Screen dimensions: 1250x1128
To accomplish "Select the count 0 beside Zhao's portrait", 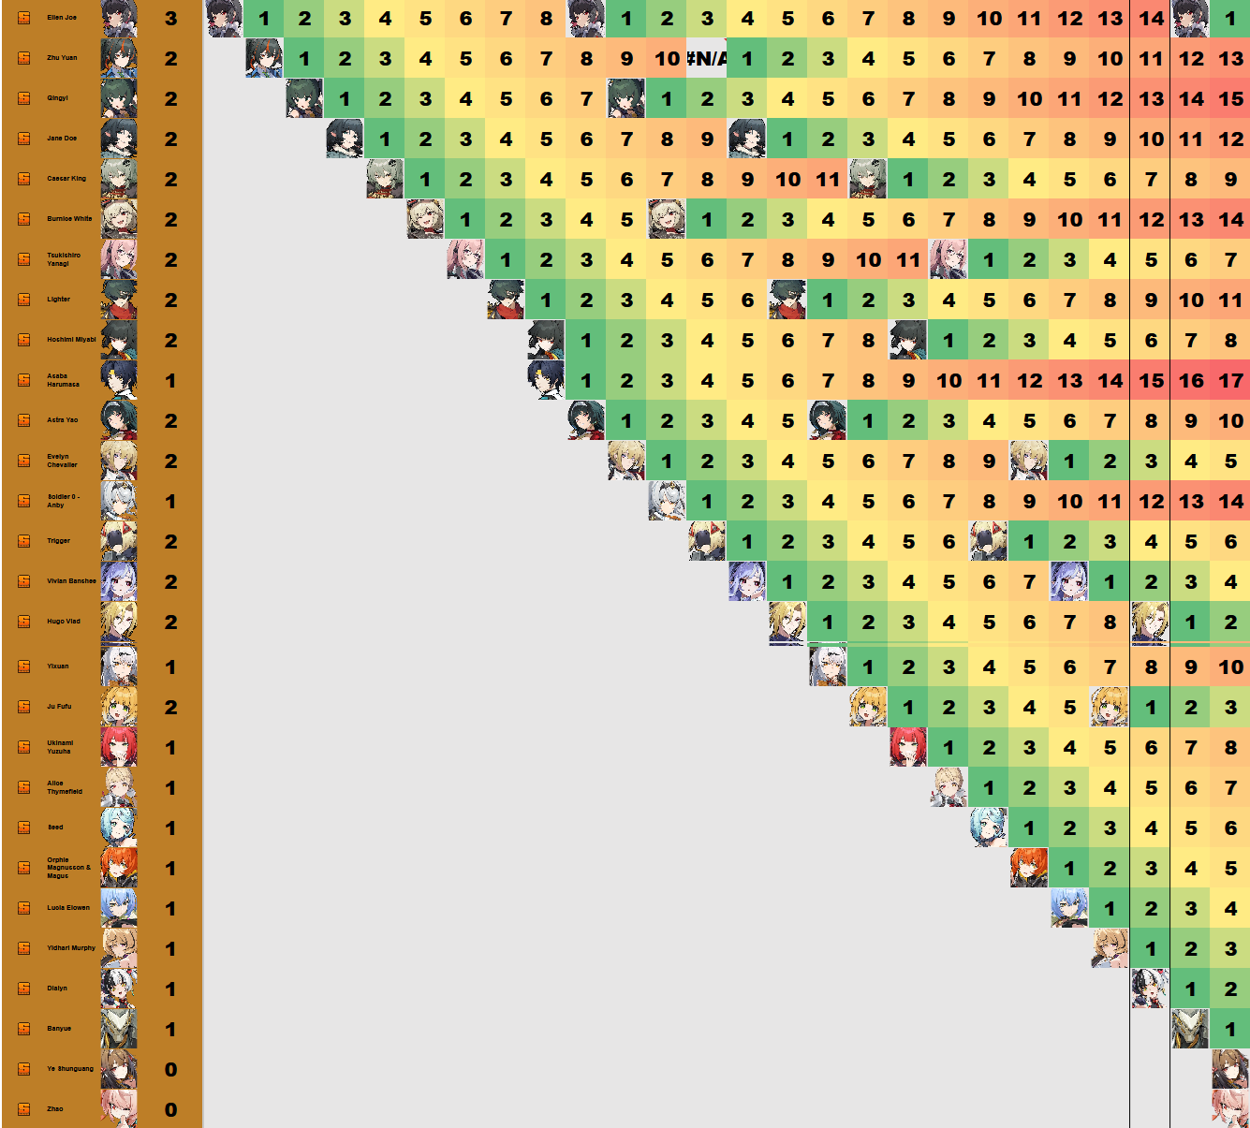I will pyautogui.click(x=170, y=1109).
